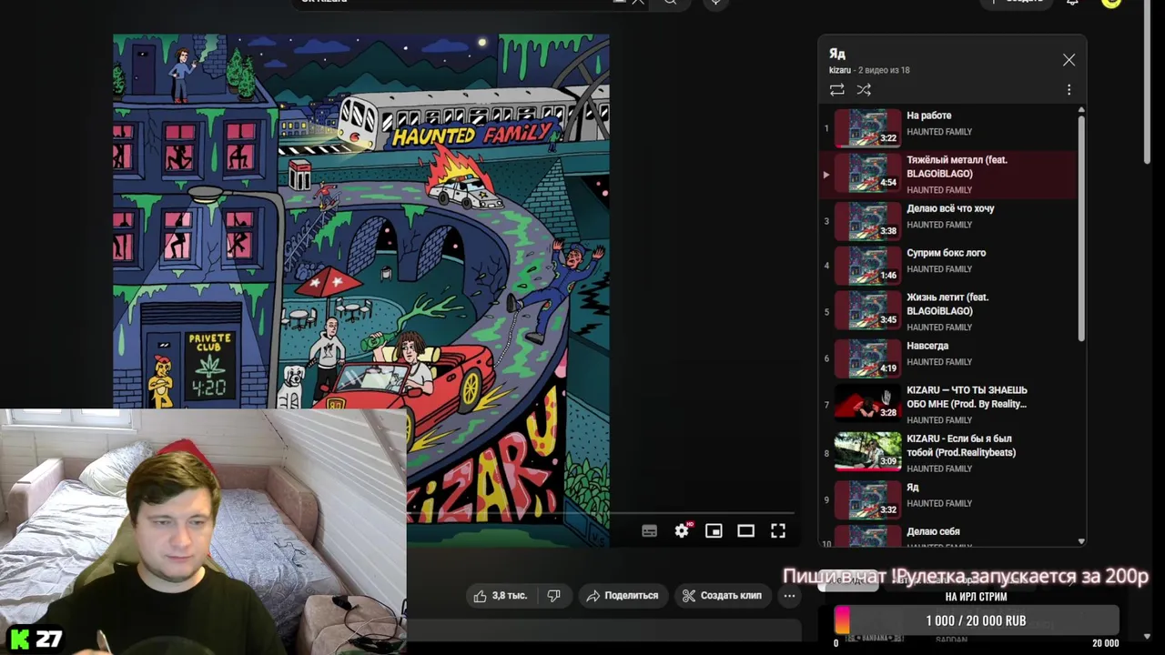Play KIZARU - Если бы я был тобой
This screenshot has height=655, width=1165.
tap(947, 453)
